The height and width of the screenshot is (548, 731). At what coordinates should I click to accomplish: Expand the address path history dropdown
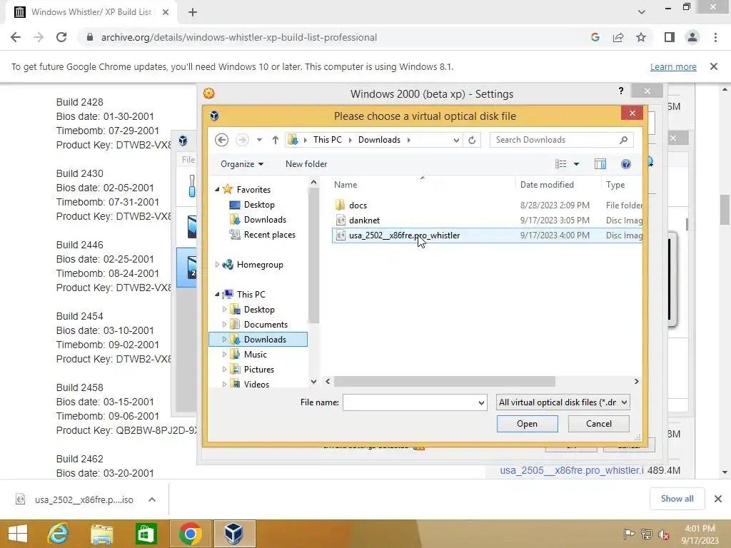(x=456, y=140)
